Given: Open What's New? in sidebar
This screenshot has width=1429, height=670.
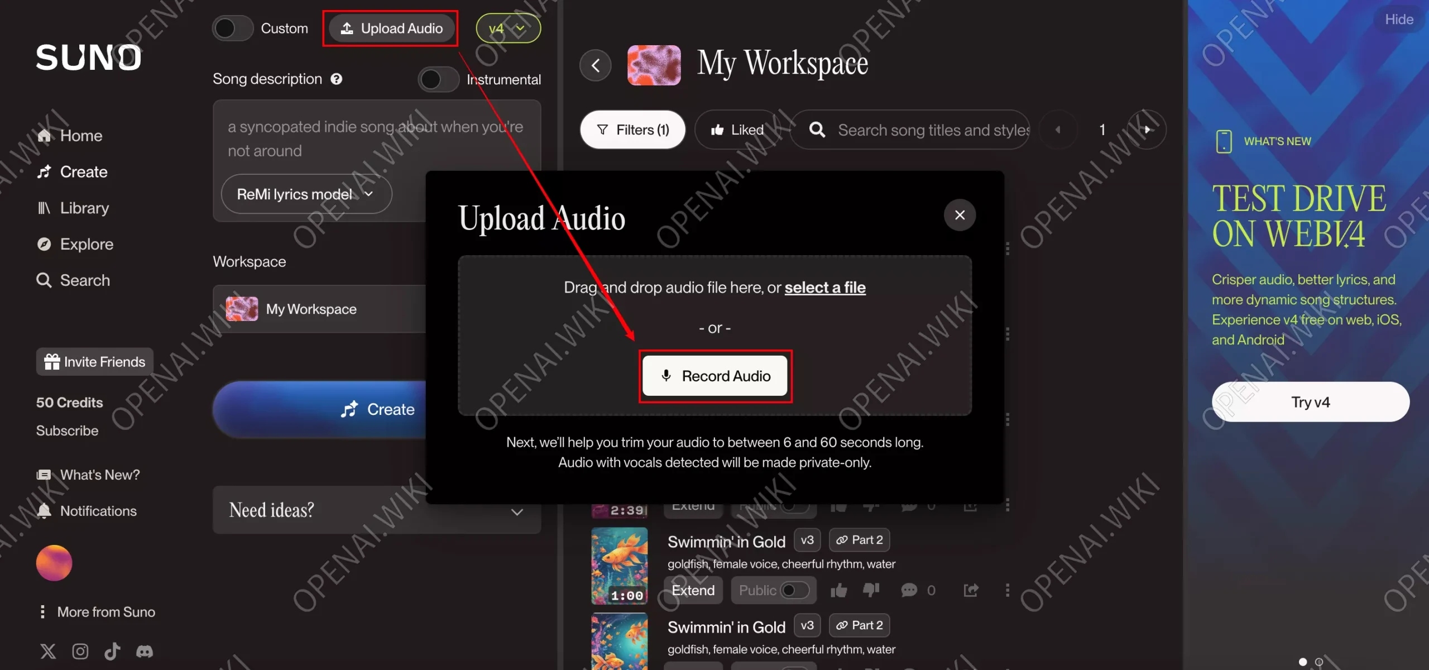Looking at the screenshot, I should click(88, 475).
